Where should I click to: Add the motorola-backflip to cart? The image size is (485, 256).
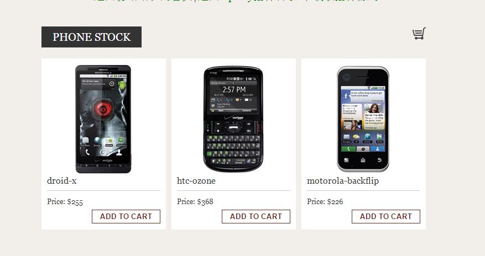click(386, 216)
